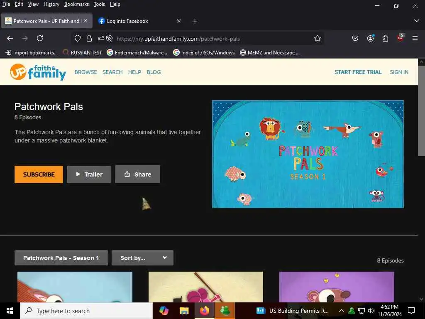Screen dimensions: 425x319
Task: Click the Patchwork Pals Season 1 poster image
Action: coord(308,154)
